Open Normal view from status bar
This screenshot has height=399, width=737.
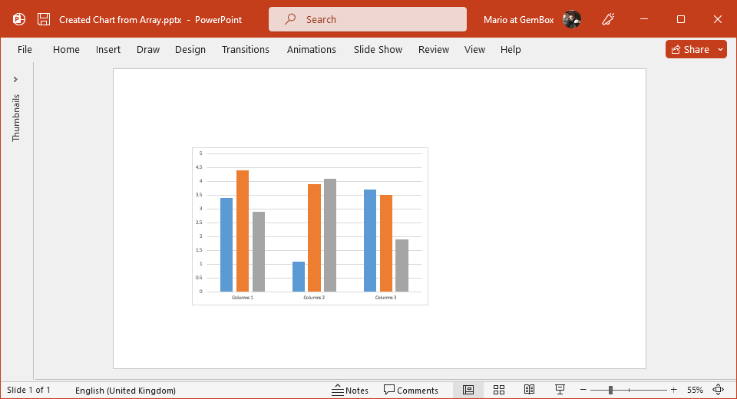(x=468, y=390)
